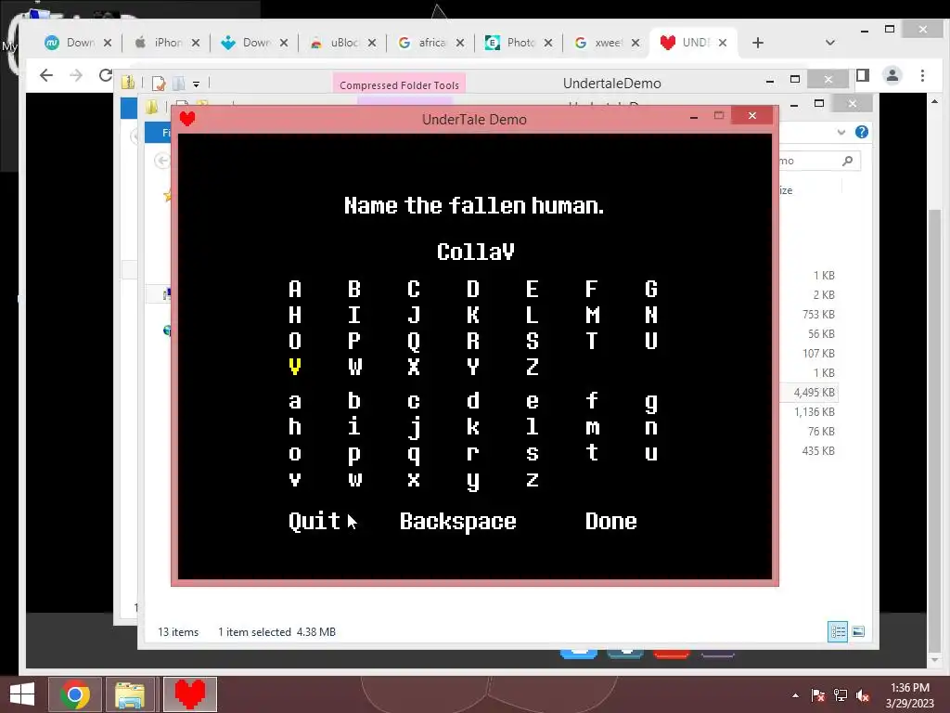This screenshot has width=950, height=713.
Task: Go back in Chrome
Action: [x=46, y=75]
